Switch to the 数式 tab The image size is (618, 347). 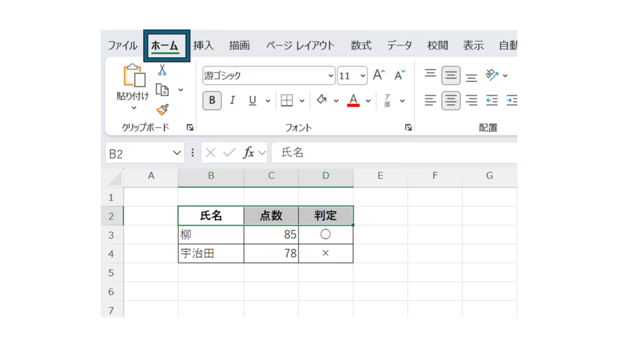click(x=361, y=46)
